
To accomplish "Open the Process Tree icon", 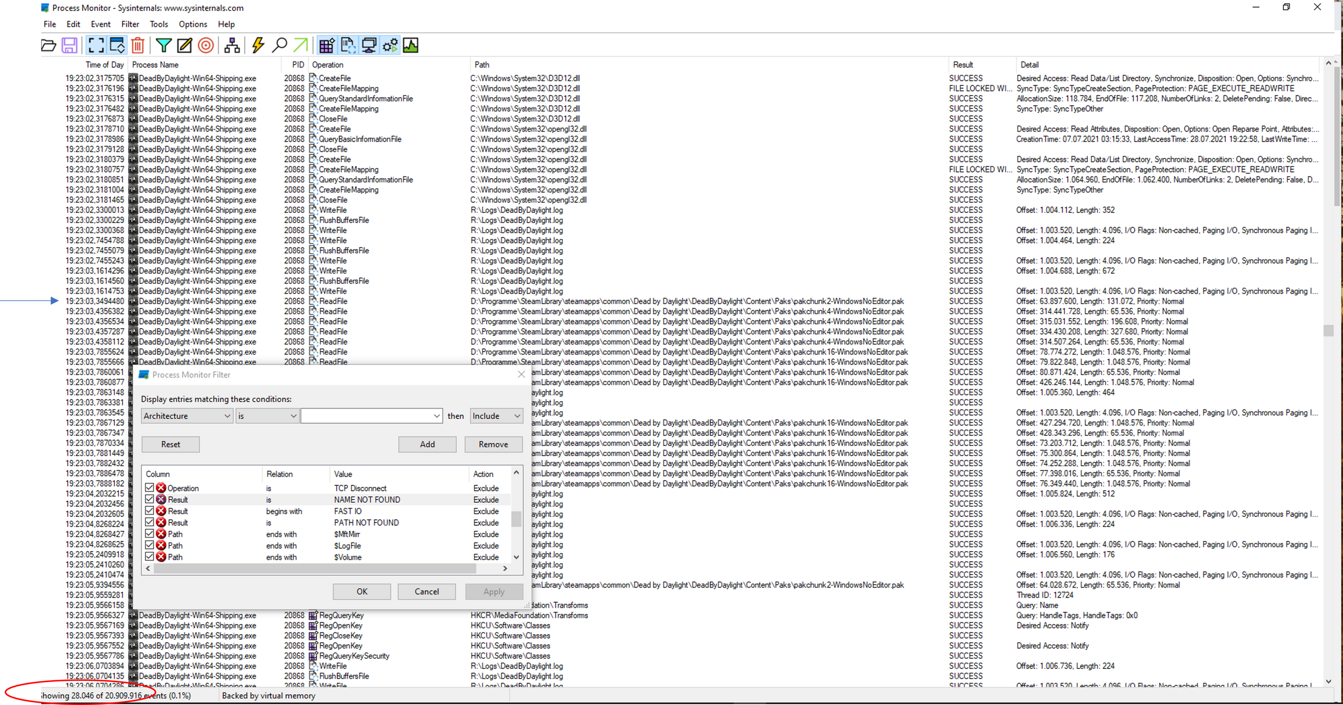I will pos(232,46).
